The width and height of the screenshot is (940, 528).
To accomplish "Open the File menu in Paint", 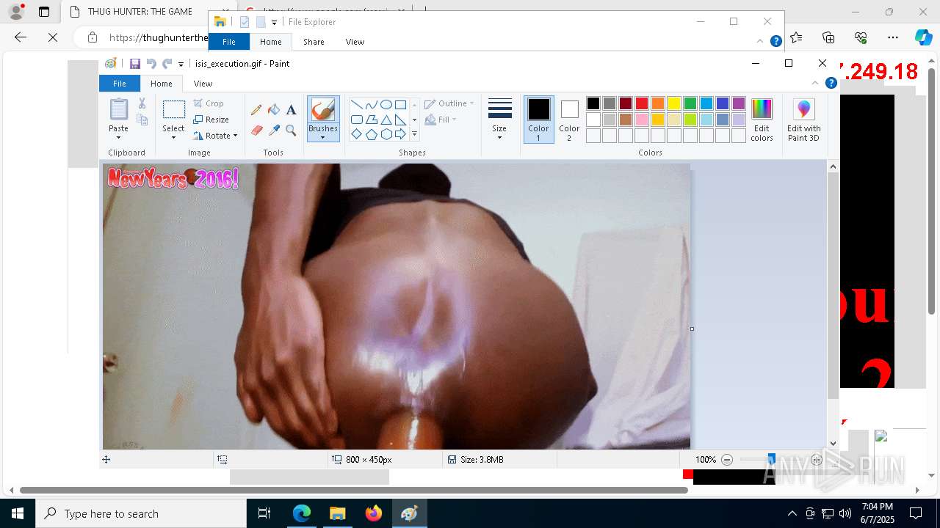I will coord(120,84).
